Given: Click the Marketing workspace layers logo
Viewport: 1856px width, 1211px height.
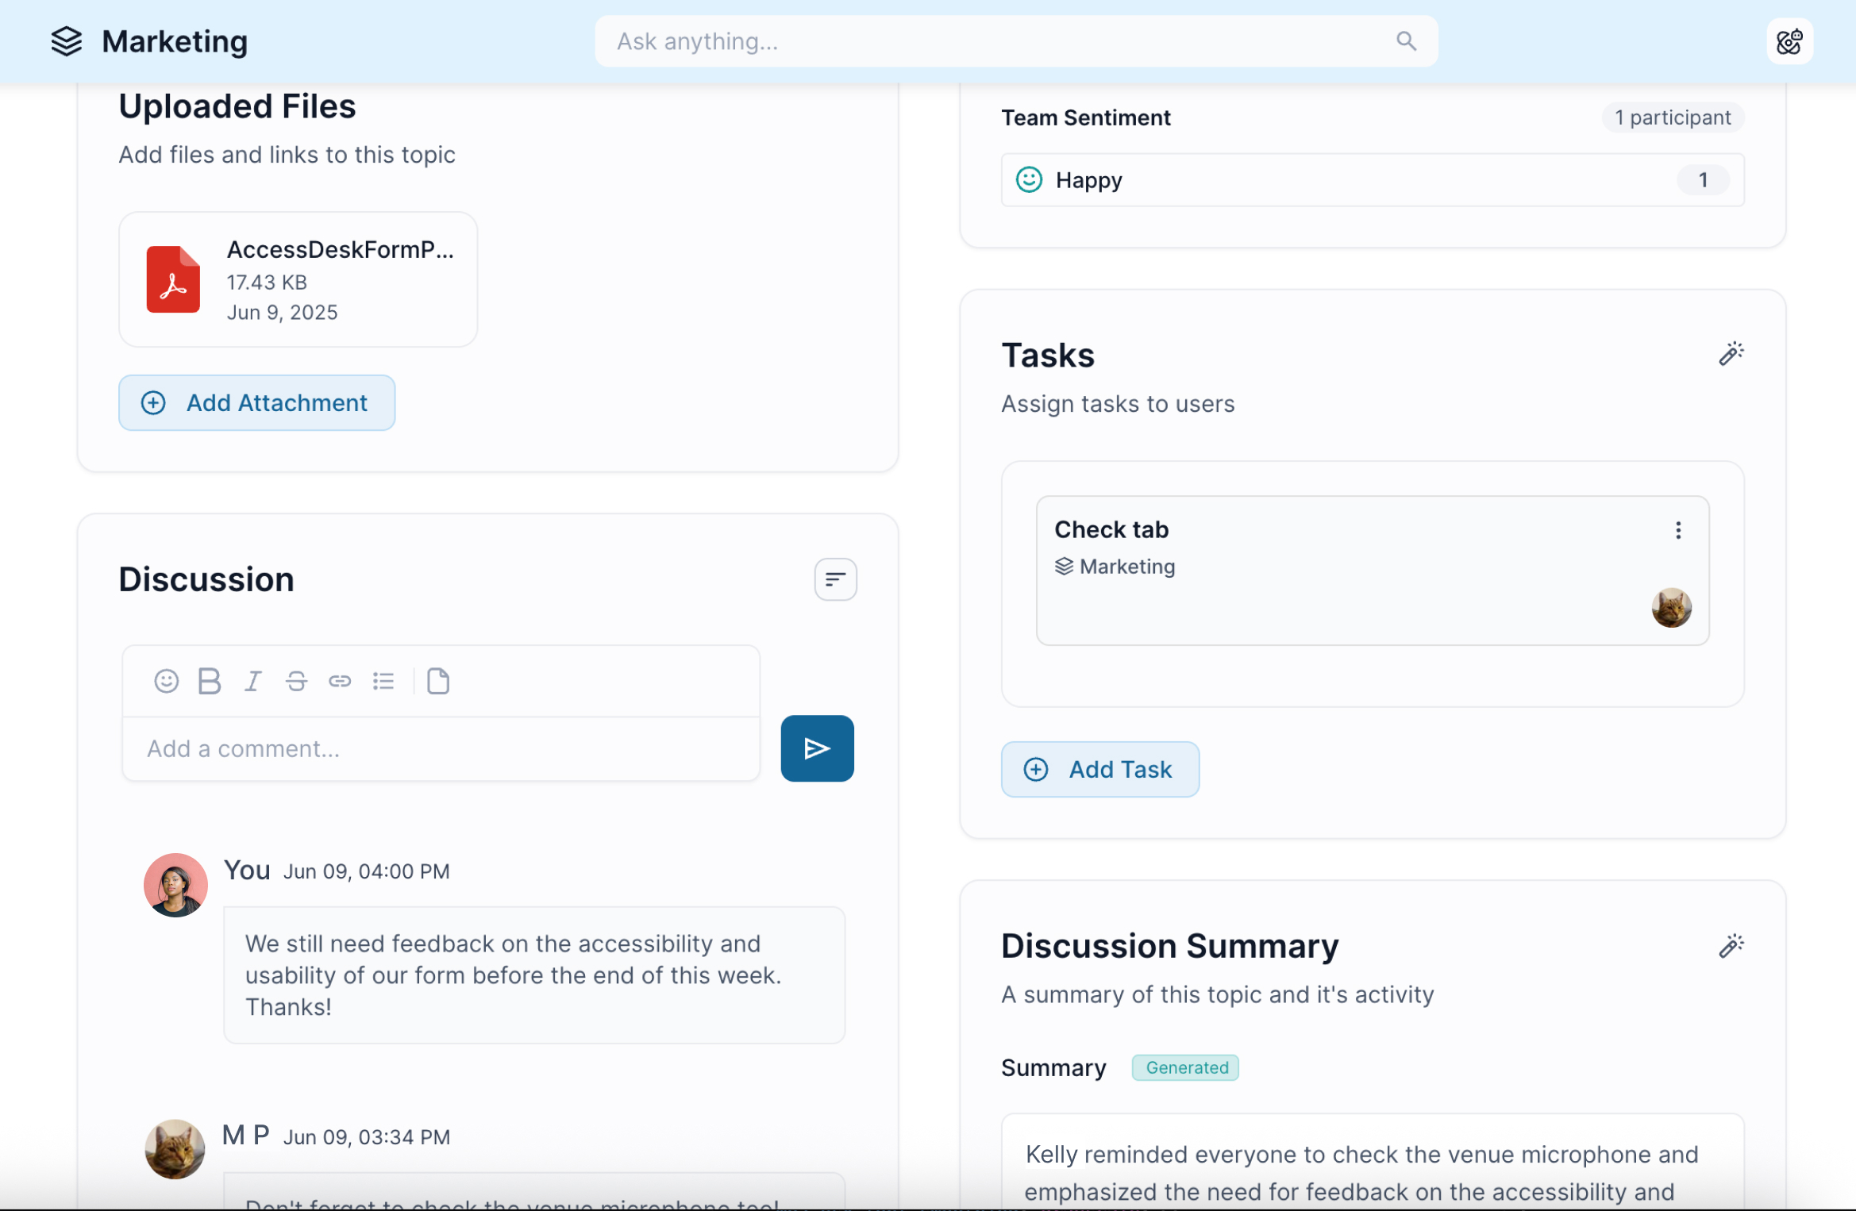Looking at the screenshot, I should [66, 41].
